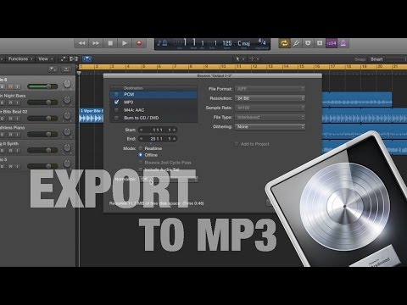Click the tempo value 125 in the LCD
This screenshot has width=407, height=305.
click(x=227, y=43)
